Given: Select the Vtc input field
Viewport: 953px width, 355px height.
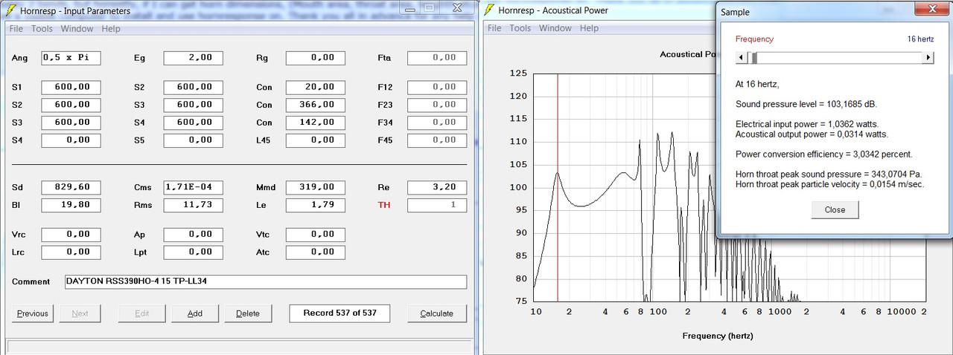Looking at the screenshot, I should click(x=315, y=235).
